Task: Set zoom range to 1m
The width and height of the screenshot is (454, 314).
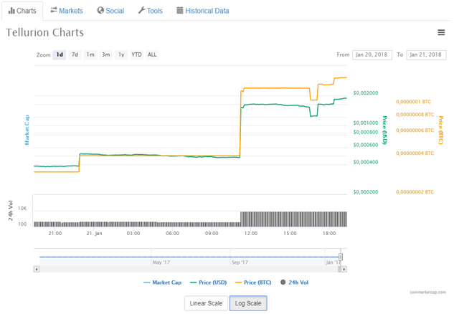Action: click(90, 54)
